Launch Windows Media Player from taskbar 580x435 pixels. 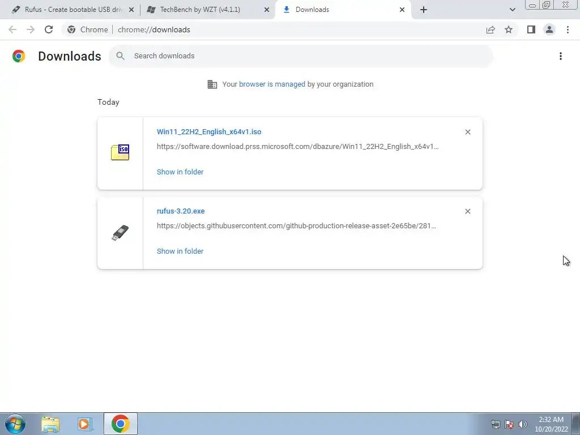click(x=85, y=424)
